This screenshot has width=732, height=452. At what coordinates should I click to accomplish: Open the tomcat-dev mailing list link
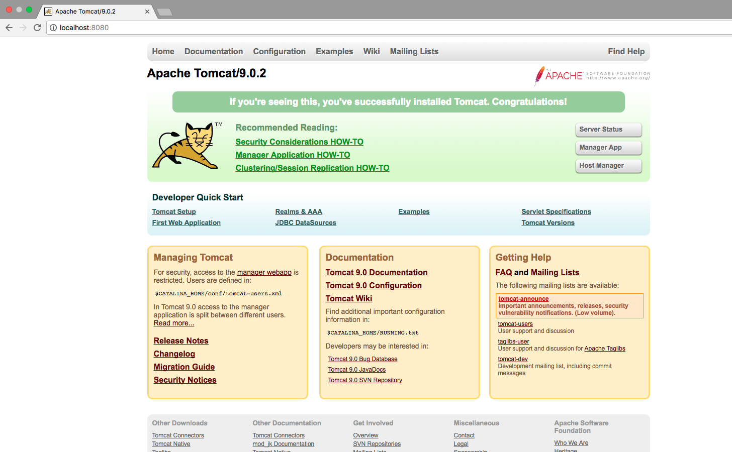tap(513, 359)
